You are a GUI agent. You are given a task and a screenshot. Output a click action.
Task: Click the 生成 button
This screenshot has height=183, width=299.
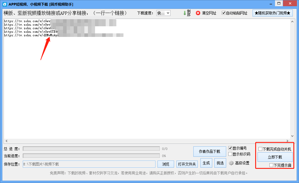point(206,163)
